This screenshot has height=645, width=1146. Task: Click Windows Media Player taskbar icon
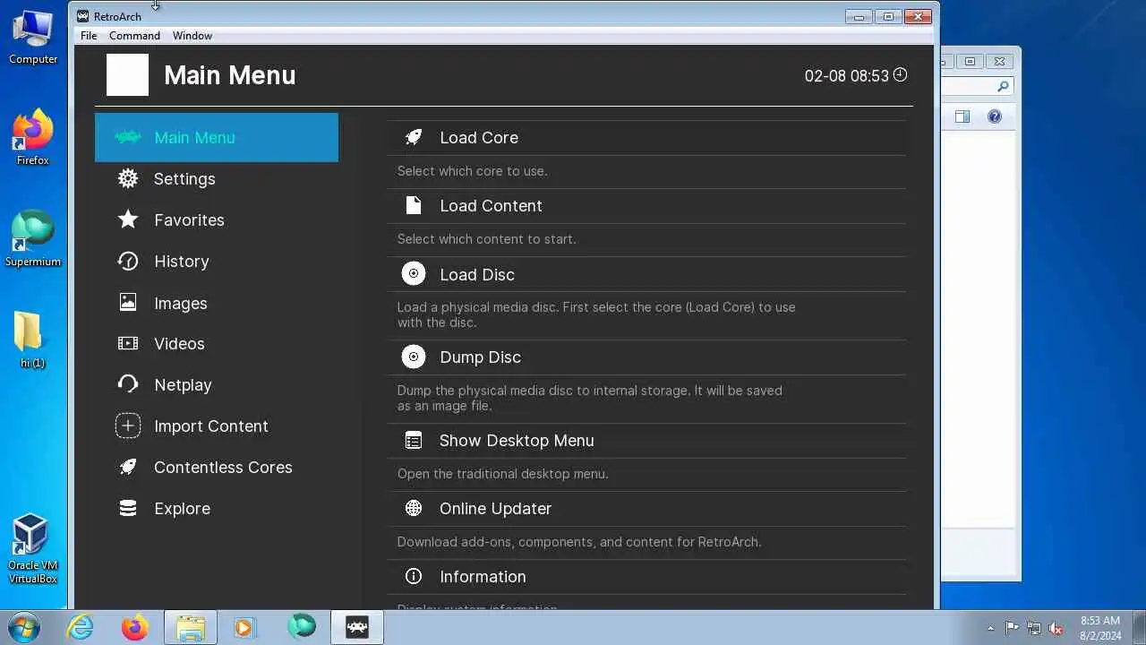tap(244, 627)
